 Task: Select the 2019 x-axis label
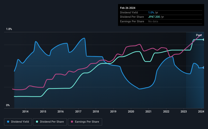(113, 111)
